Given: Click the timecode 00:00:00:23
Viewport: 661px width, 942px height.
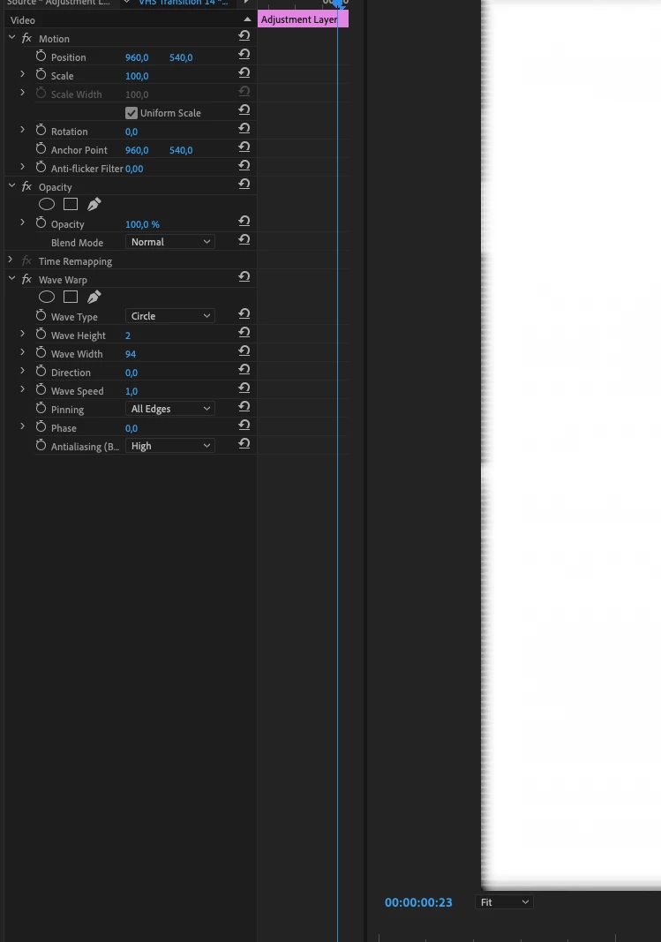Looking at the screenshot, I should (418, 902).
